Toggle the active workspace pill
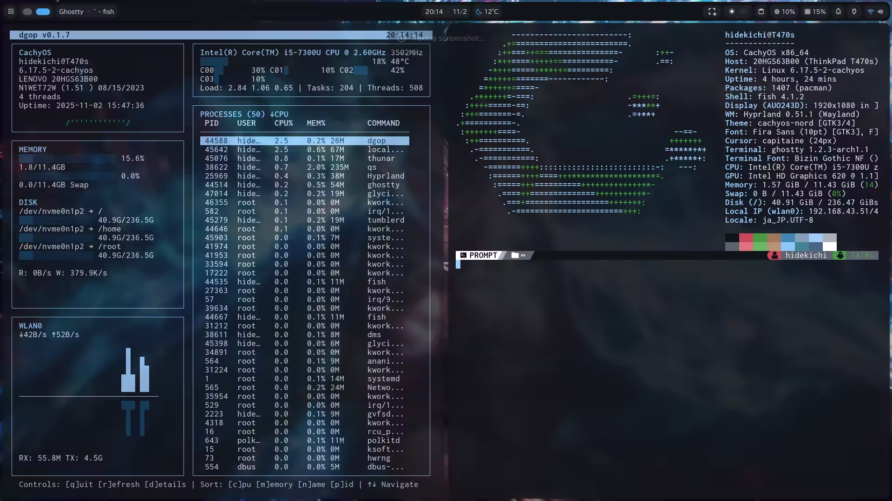The height and width of the screenshot is (501, 892). 43,12
